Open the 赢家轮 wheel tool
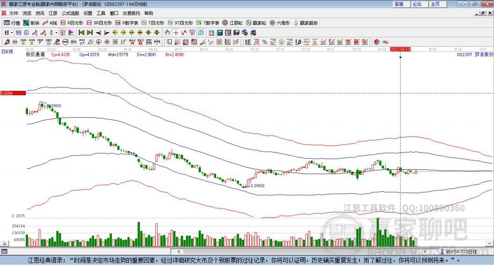 pos(256,23)
